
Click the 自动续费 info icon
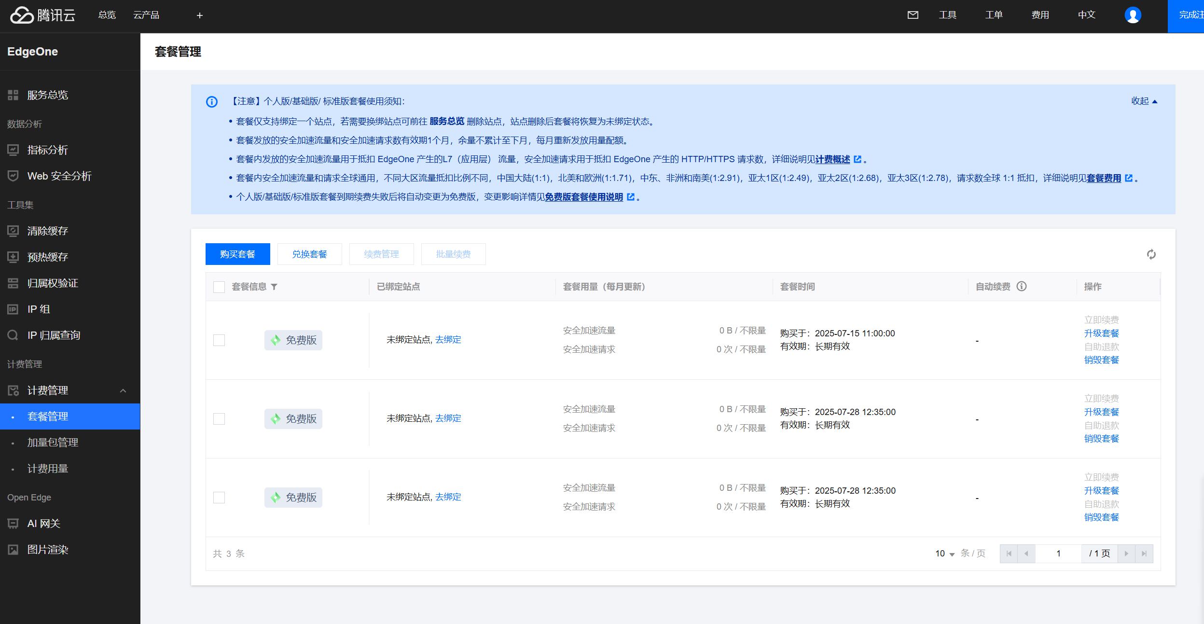coord(1022,286)
